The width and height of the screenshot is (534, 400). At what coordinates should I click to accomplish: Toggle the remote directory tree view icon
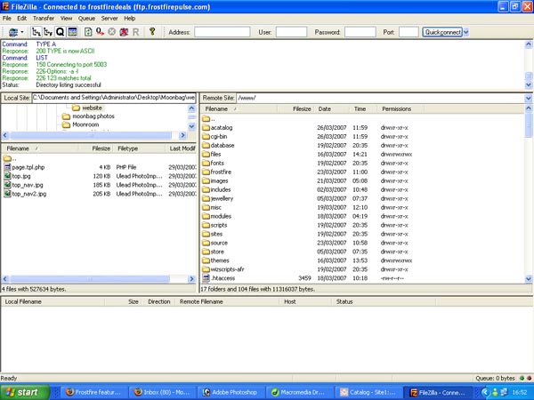pyautogui.click(x=48, y=31)
